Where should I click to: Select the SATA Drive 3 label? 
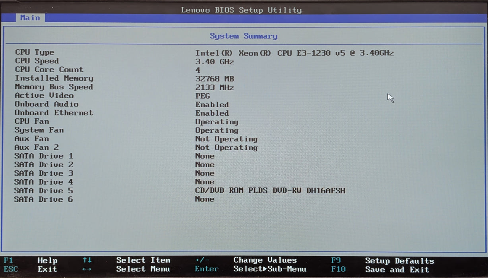(44, 174)
